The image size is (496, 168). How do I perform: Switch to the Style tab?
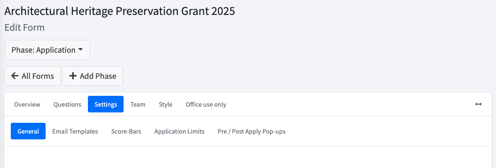tap(166, 104)
